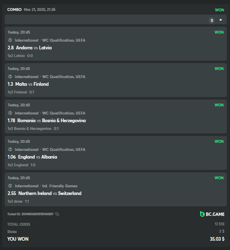Click the selections count badge showing 5
This screenshot has width=230, height=250.
212,20
